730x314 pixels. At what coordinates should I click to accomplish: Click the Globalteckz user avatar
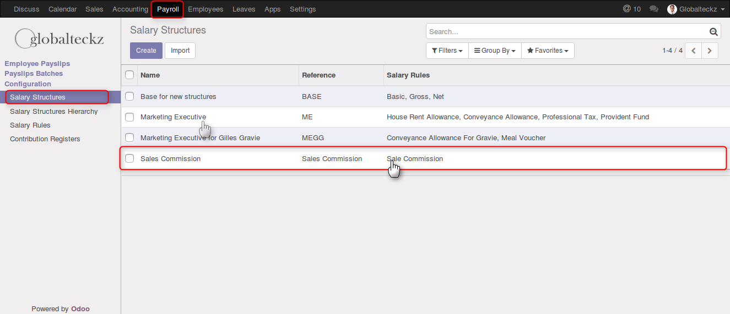(672, 9)
